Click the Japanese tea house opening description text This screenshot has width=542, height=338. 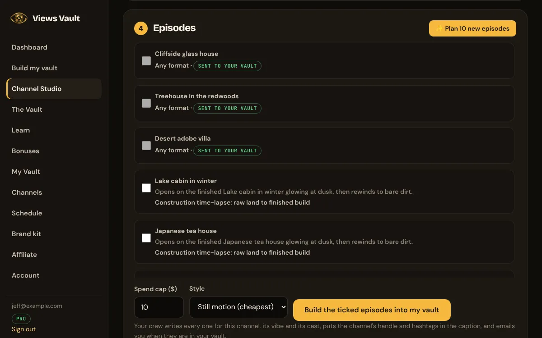tap(284, 242)
